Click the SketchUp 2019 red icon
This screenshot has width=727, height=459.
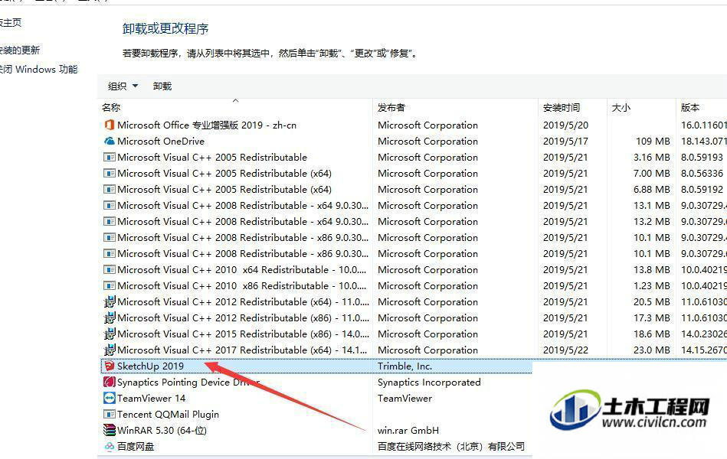click(109, 366)
